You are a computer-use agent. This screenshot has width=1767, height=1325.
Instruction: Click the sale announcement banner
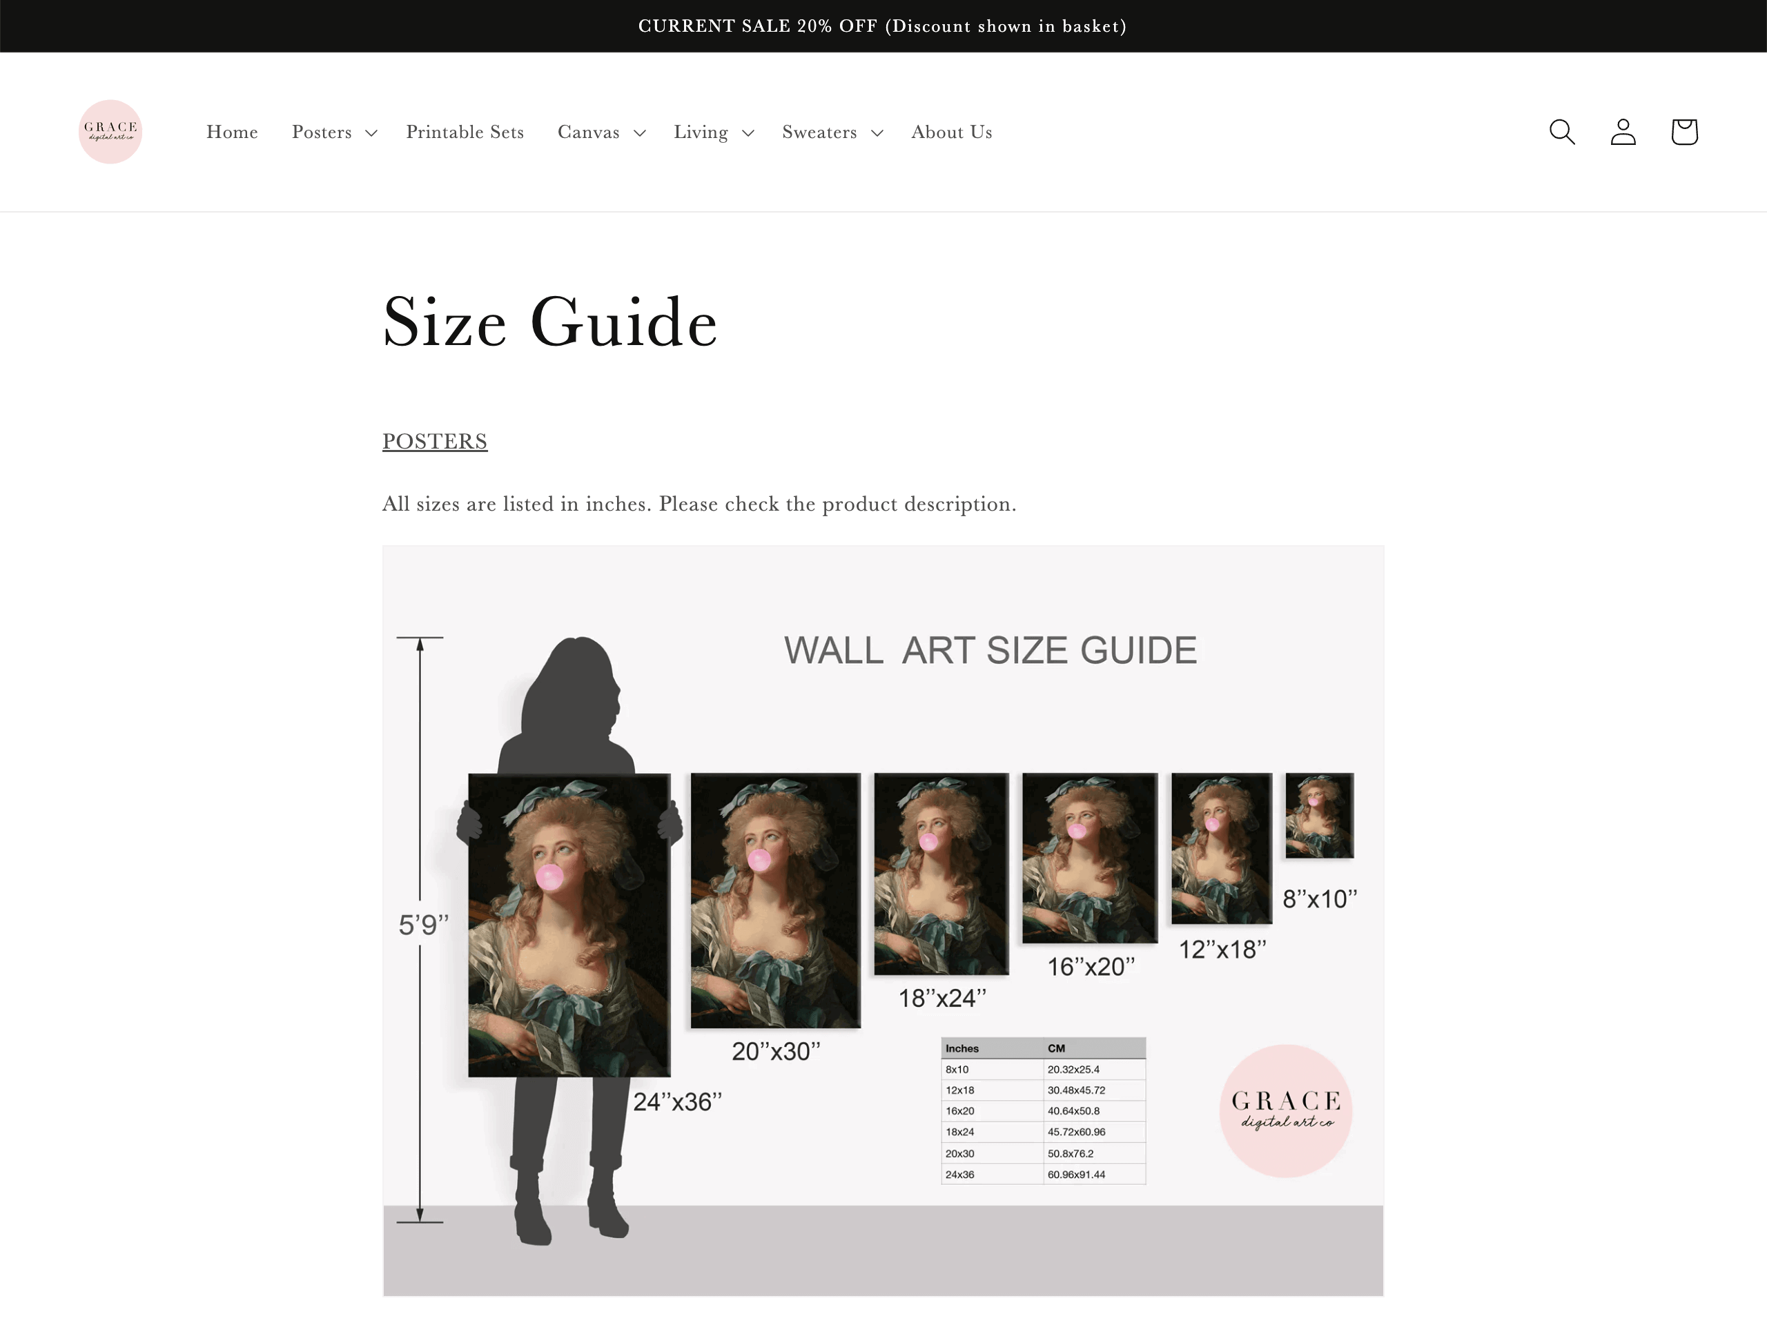coord(883,26)
